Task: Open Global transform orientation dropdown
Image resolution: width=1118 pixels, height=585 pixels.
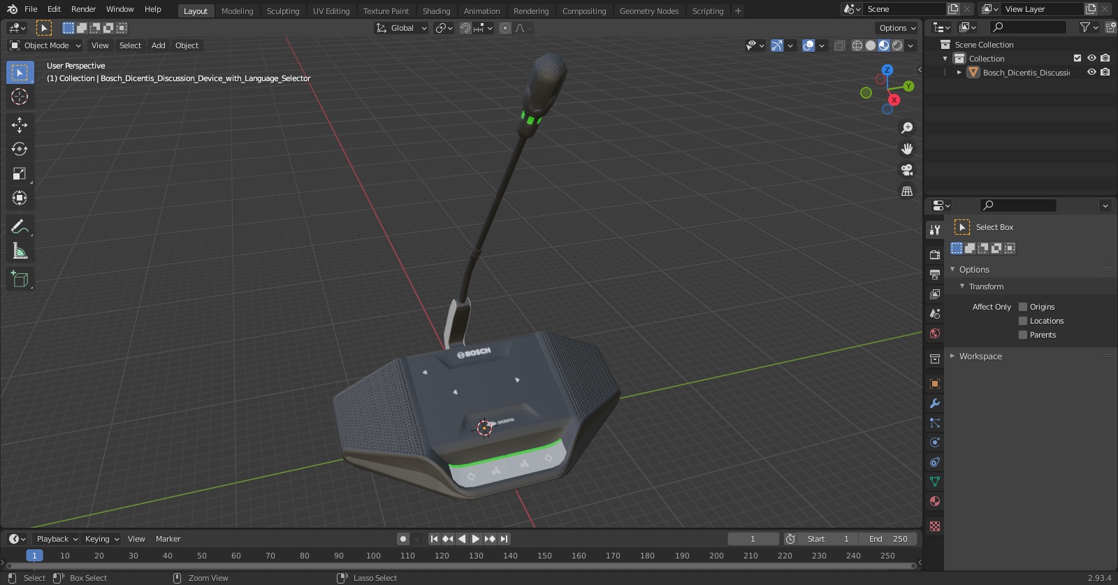Action: 401,28
